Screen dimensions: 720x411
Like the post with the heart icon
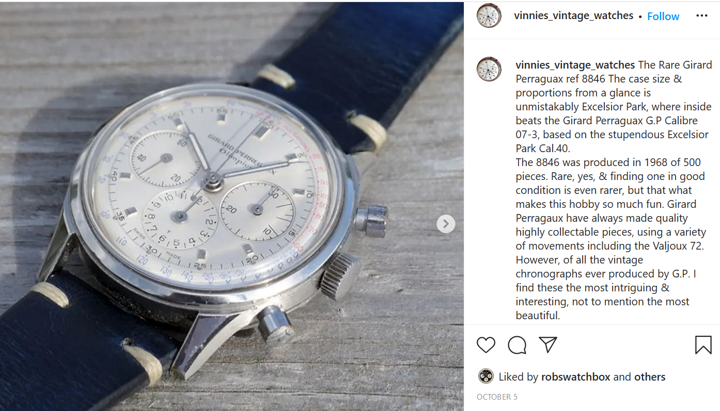tap(486, 345)
